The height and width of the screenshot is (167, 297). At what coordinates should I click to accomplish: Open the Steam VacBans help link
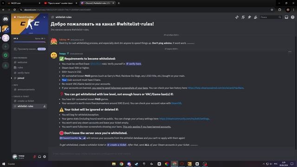[216, 88]
